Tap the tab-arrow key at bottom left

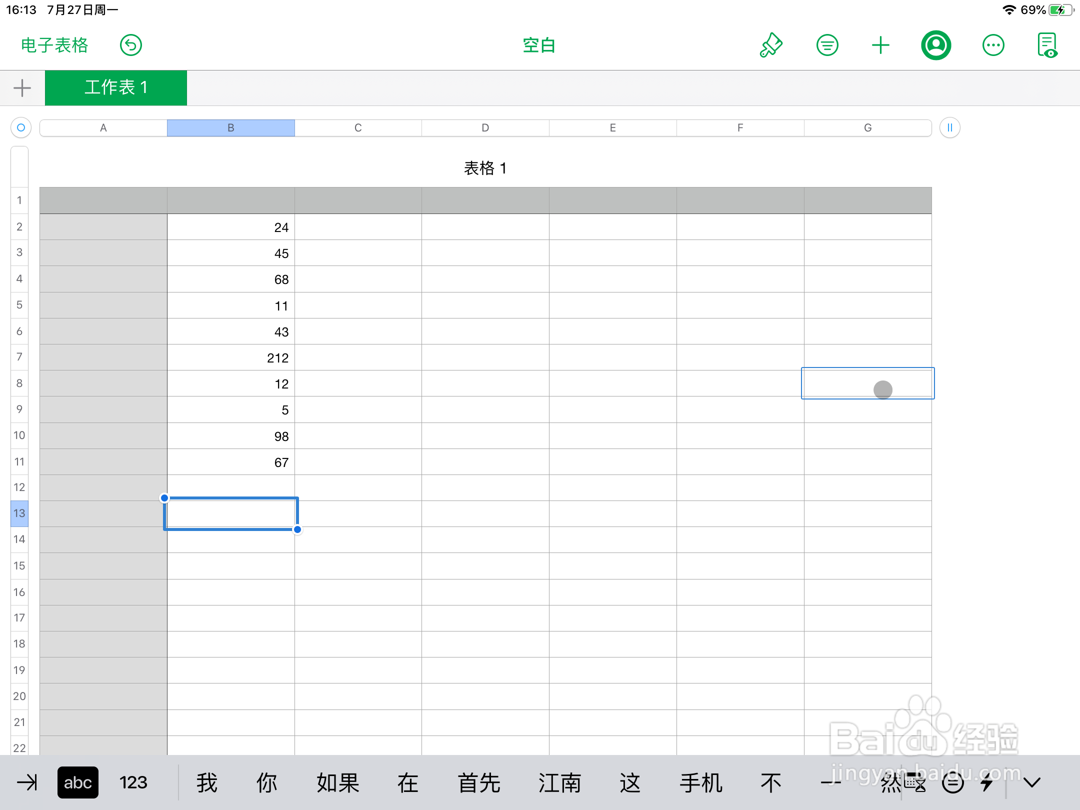27,782
